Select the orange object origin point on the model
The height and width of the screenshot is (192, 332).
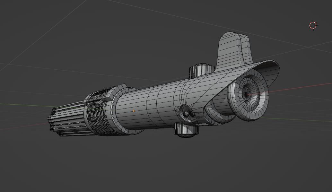tap(134, 111)
